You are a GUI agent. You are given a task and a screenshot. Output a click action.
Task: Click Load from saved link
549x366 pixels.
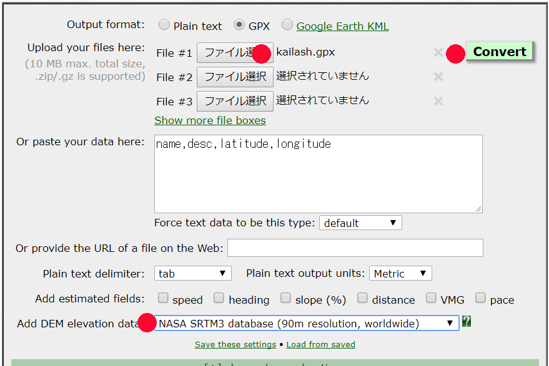coord(320,345)
